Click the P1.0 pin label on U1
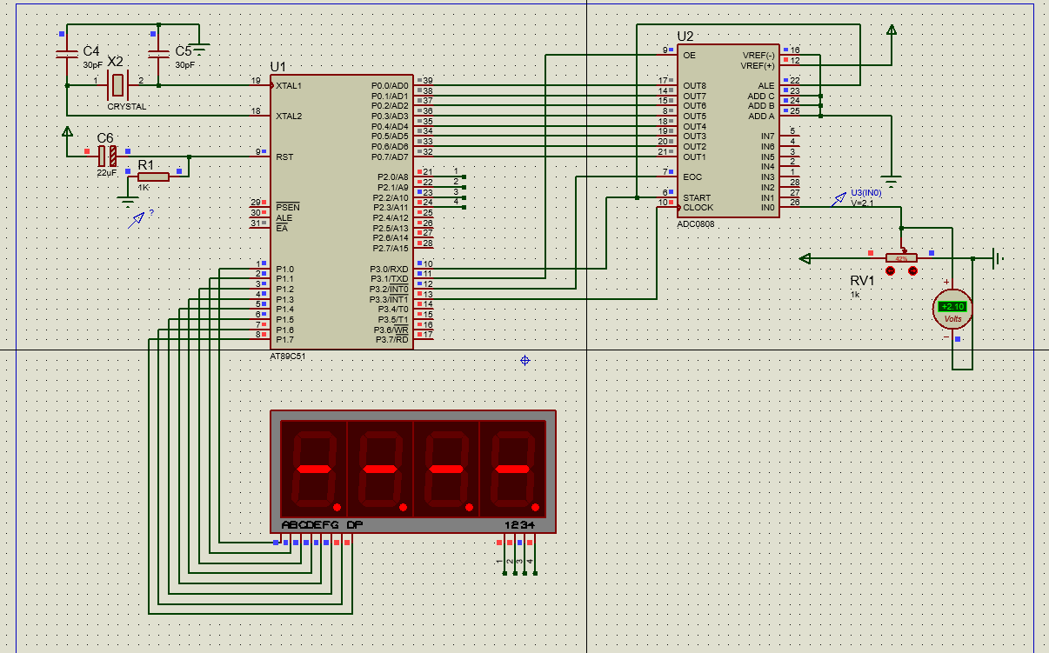This screenshot has width=1049, height=653. (x=284, y=269)
